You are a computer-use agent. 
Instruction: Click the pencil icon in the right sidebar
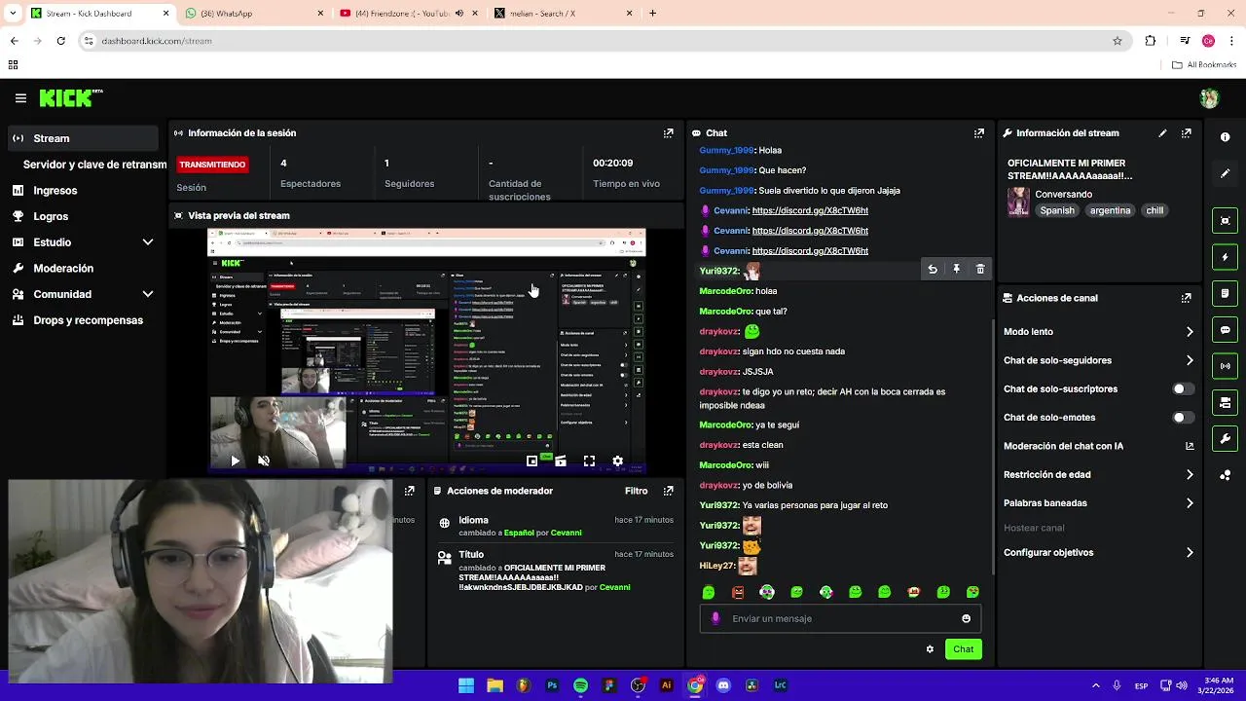pyautogui.click(x=1225, y=173)
